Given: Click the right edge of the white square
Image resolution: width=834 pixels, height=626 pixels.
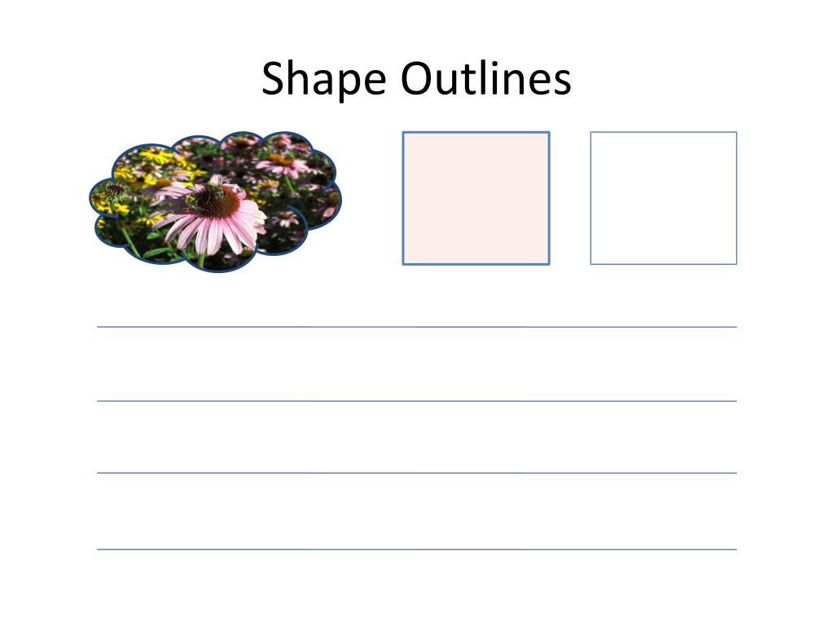Looking at the screenshot, I should coord(736,198).
